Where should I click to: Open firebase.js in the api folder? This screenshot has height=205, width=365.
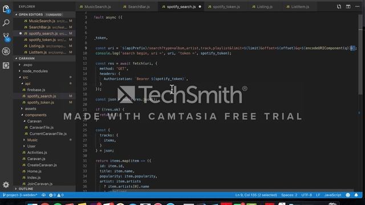coord(44,90)
